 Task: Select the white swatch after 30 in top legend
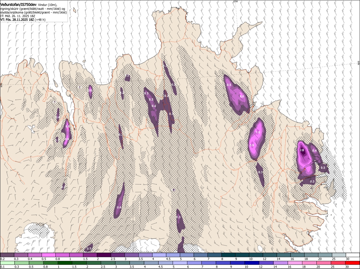click(353, 255)
